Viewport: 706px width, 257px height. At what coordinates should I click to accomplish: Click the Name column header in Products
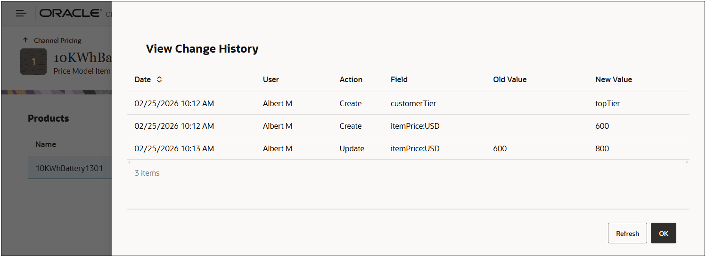coord(46,144)
